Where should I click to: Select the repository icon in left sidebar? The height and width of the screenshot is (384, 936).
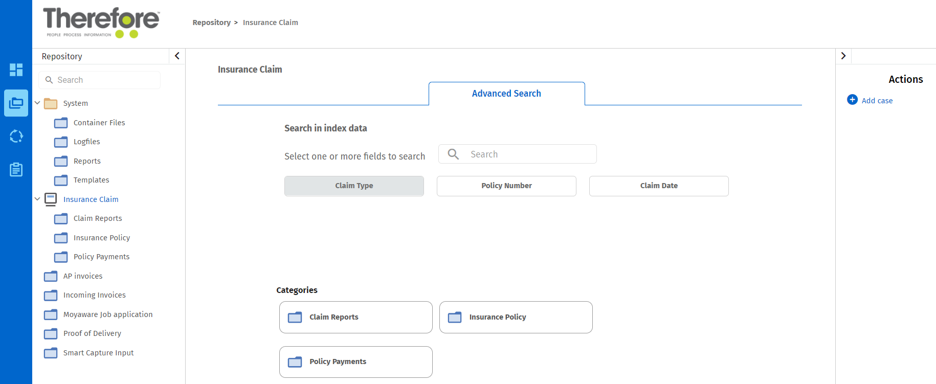pyautogui.click(x=16, y=103)
